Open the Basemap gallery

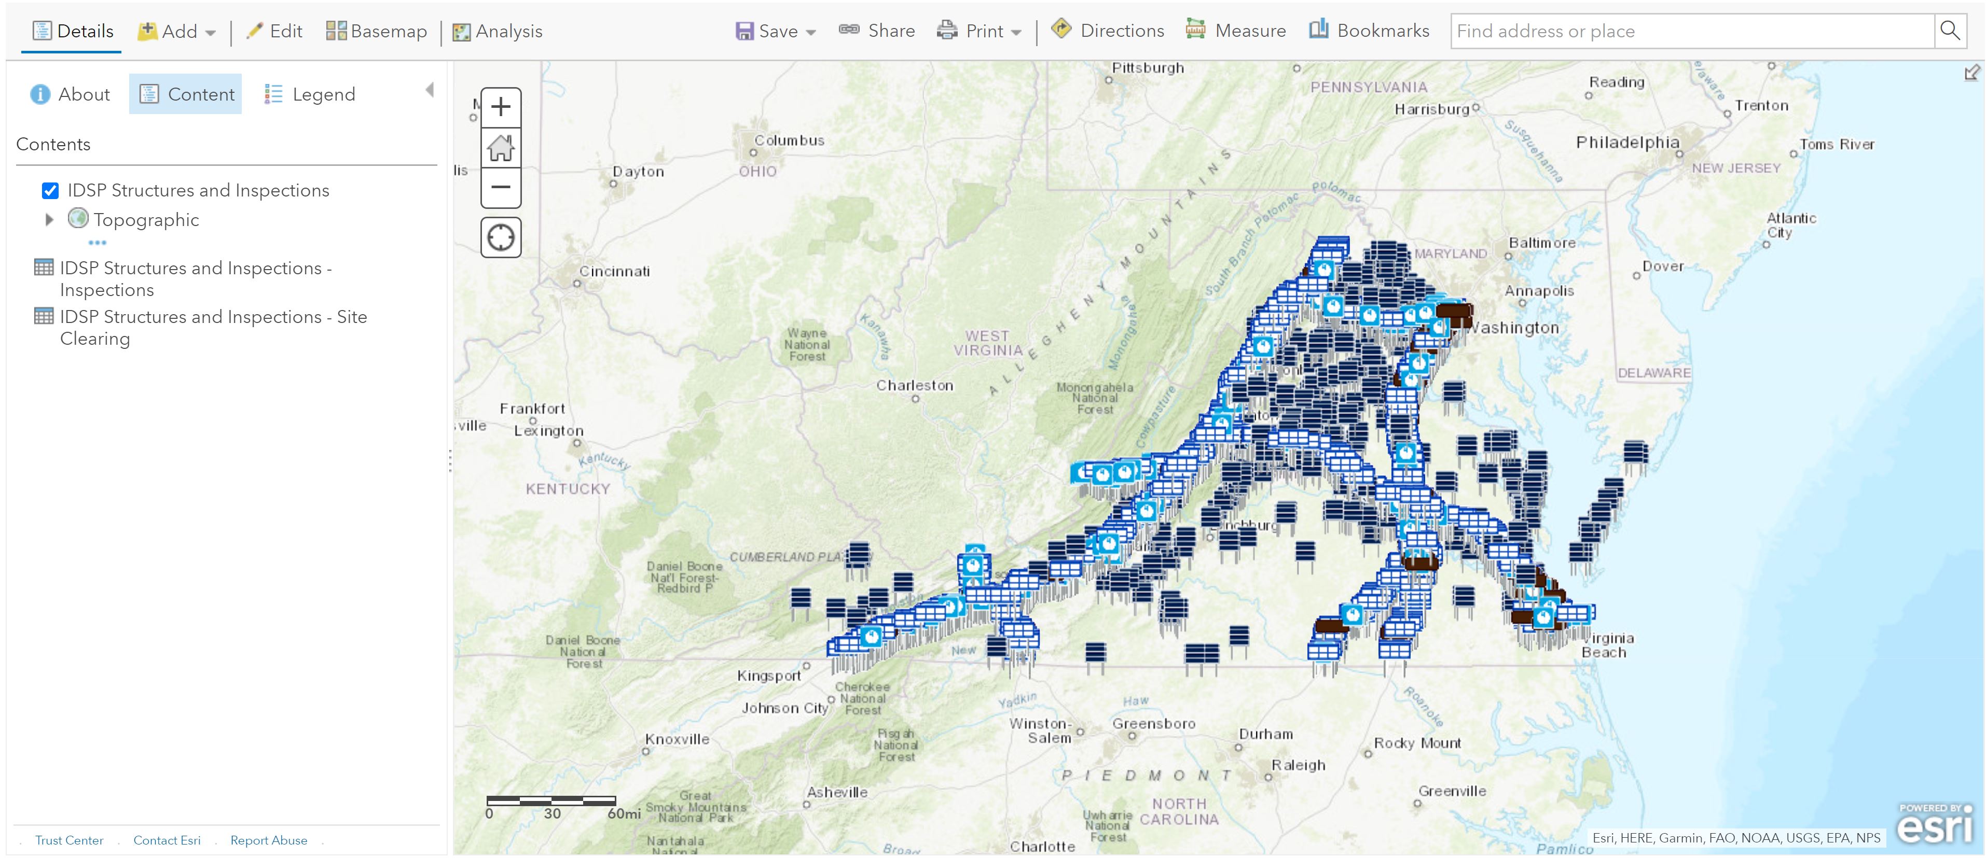tap(376, 32)
